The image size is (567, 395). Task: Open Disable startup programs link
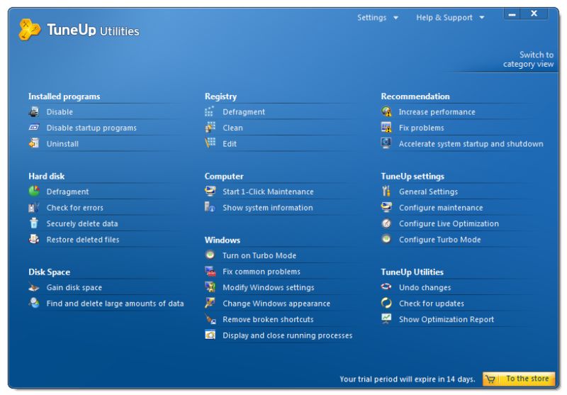click(x=91, y=128)
